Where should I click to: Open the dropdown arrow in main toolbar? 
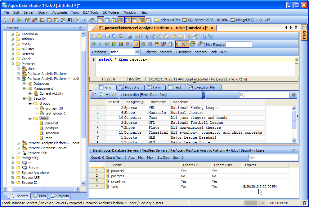[85, 20]
